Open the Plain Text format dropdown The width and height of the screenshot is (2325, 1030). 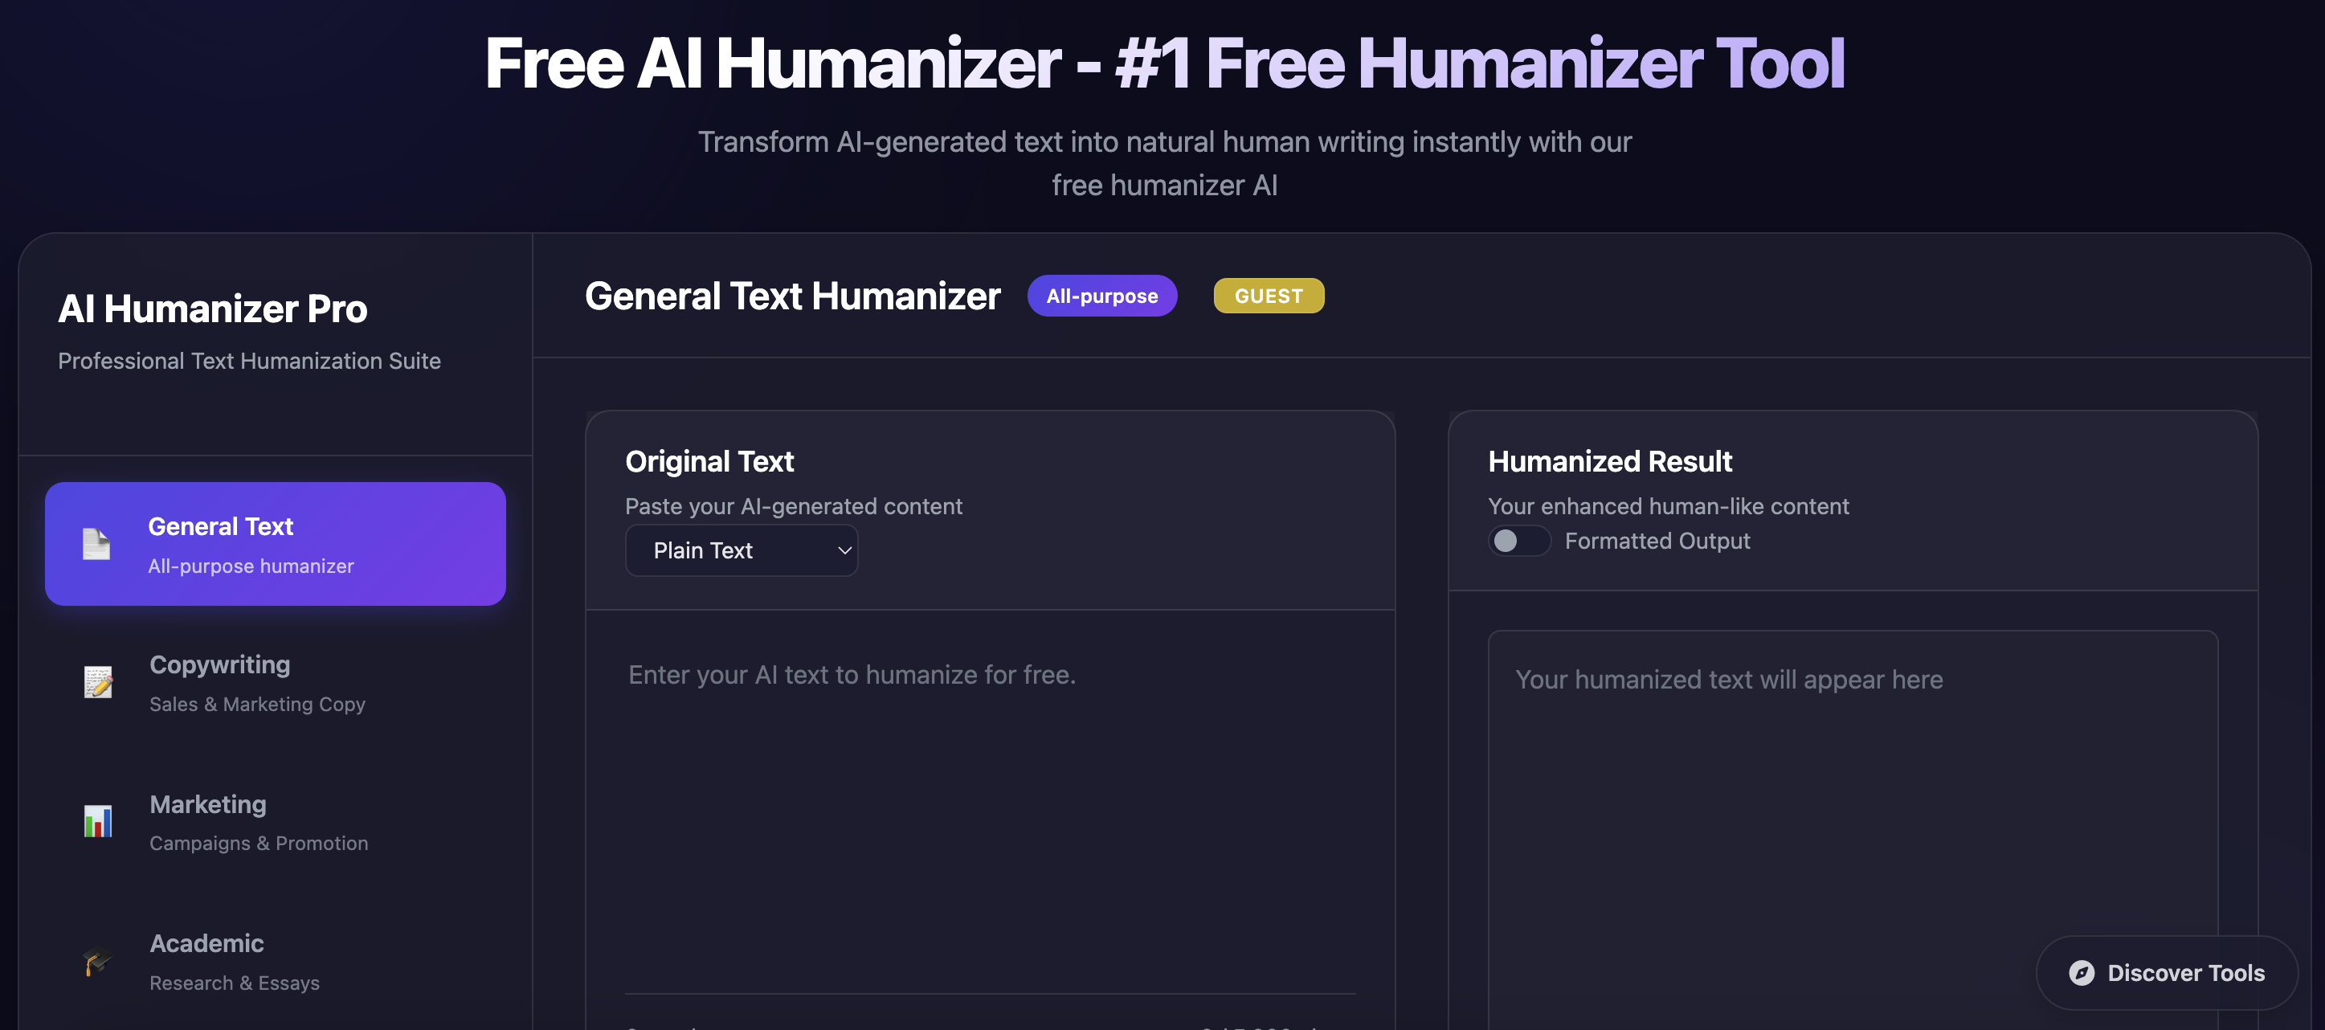[x=741, y=550]
